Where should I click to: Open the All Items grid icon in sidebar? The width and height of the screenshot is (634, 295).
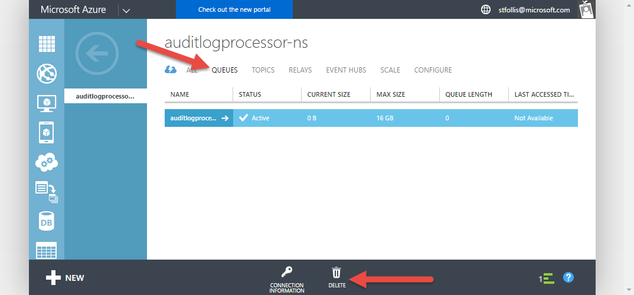(x=47, y=44)
